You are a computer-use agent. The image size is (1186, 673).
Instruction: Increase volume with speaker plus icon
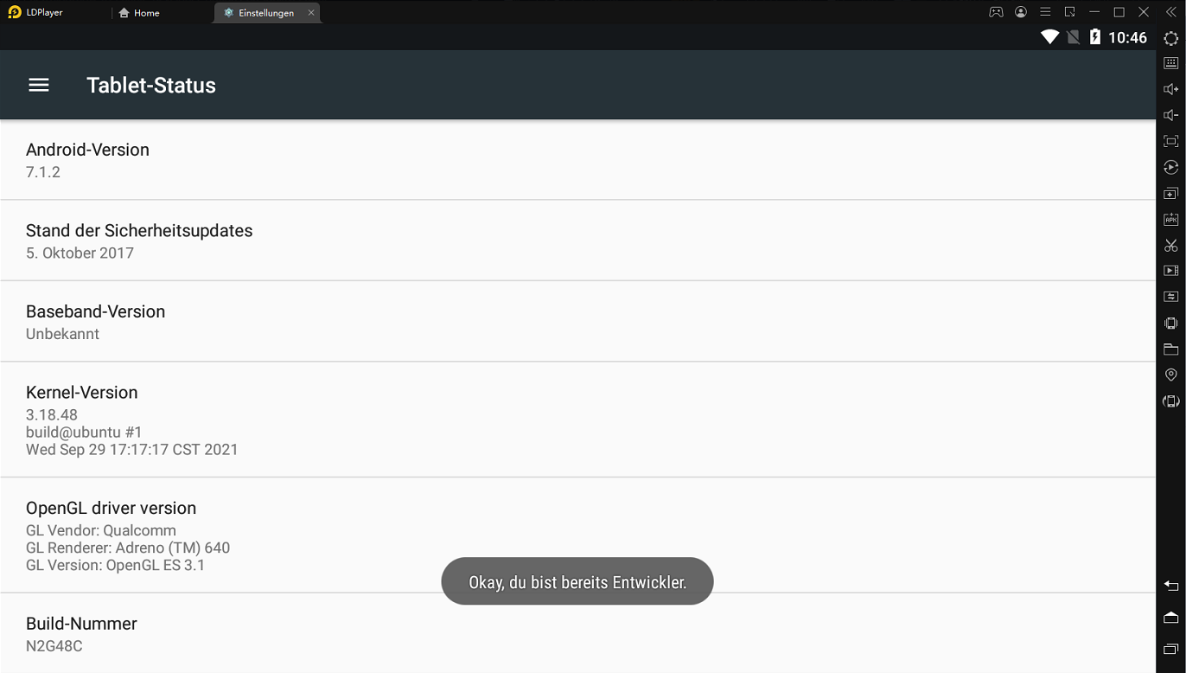click(x=1170, y=89)
